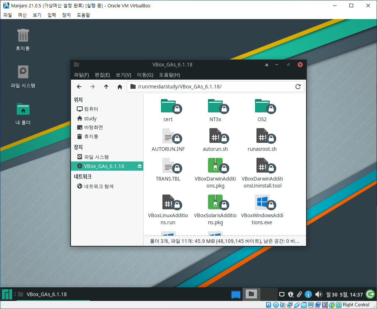Select runasroot.sh script
Viewport: 377px width, 309px height.
click(262, 140)
